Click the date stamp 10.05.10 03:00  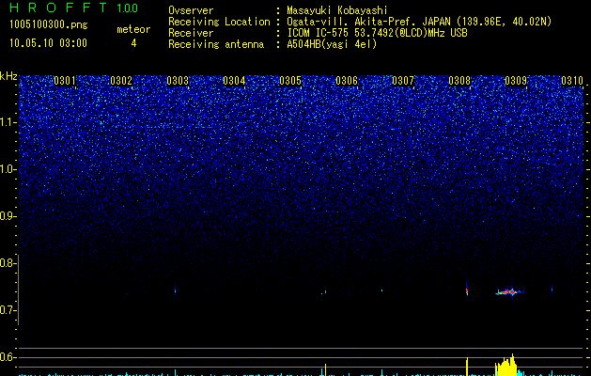(48, 43)
